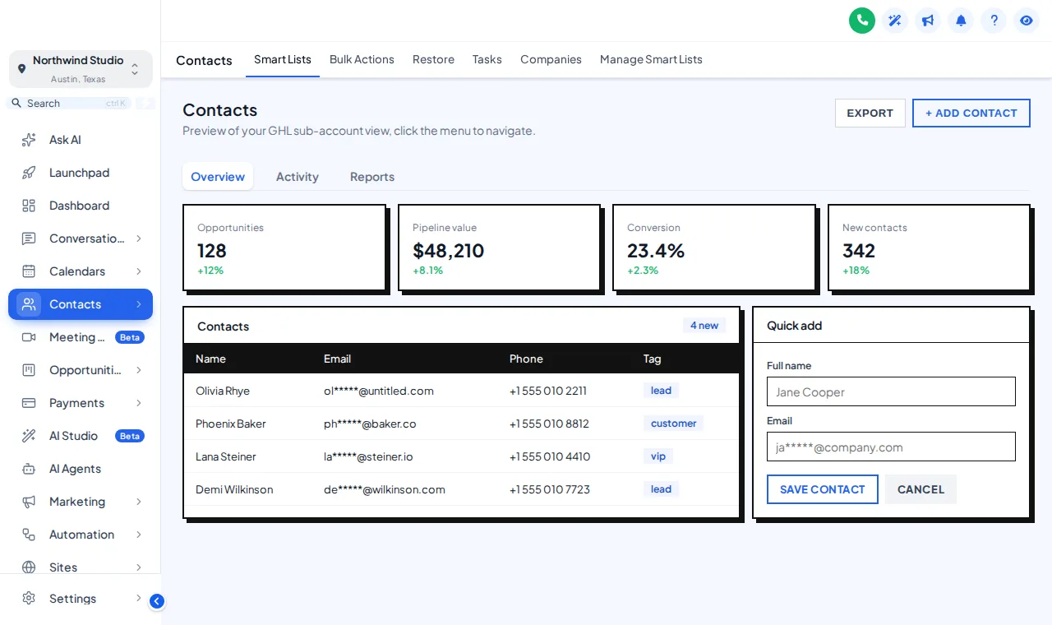Focus the Full name input field
The image size is (1052, 625).
pos(891,391)
